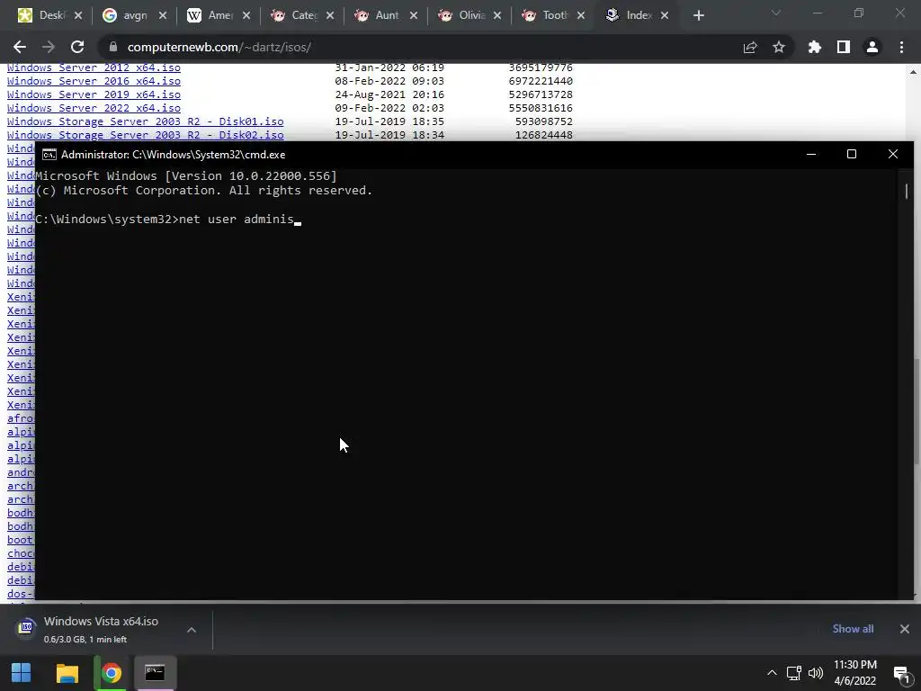
Task: Minimize the cmd.exe window
Action: pos(811,154)
